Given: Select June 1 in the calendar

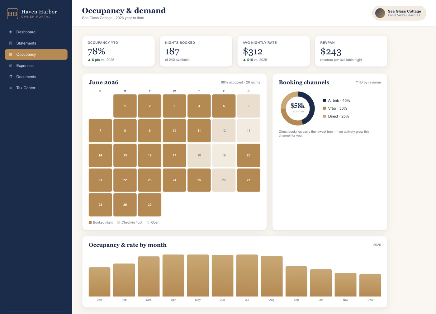Looking at the screenshot, I should coord(125,106).
